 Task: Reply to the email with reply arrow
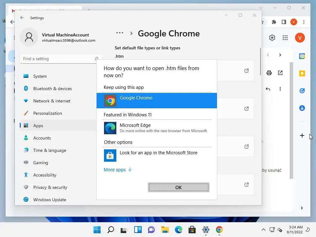tap(268, 89)
